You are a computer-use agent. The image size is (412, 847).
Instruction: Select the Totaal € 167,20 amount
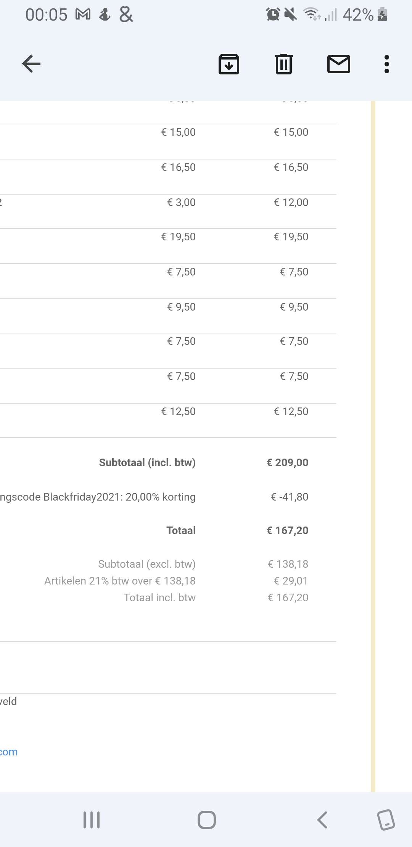click(x=287, y=530)
